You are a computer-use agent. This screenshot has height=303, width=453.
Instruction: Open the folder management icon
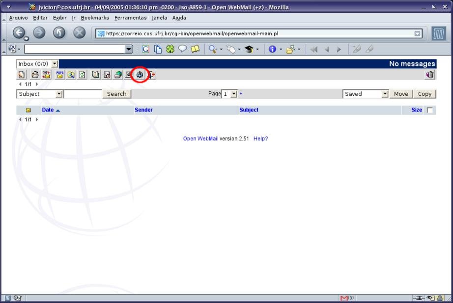[x=35, y=75]
